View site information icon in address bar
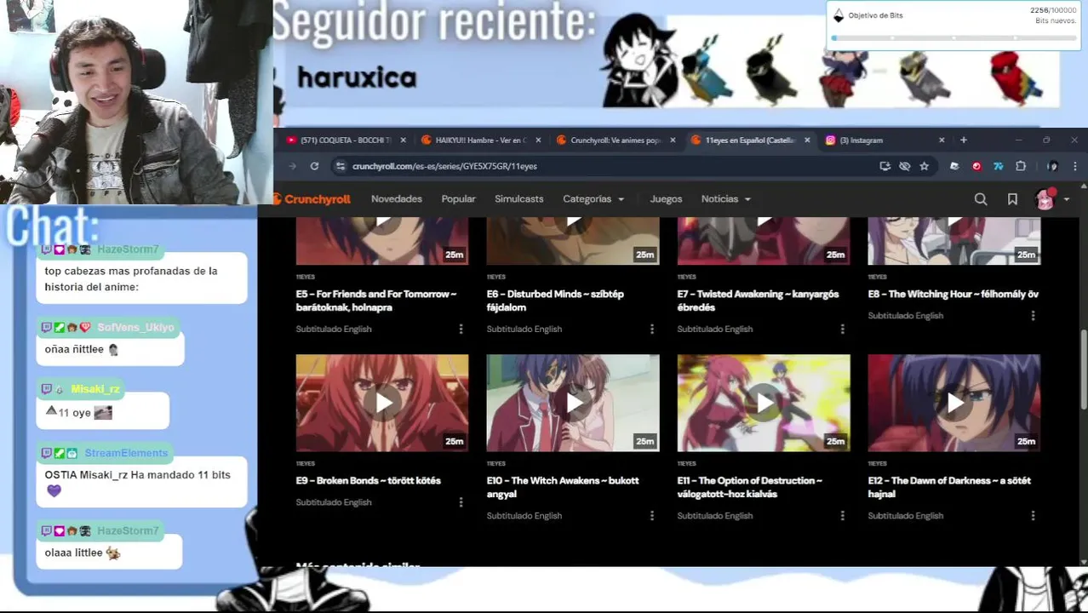 [x=341, y=166]
